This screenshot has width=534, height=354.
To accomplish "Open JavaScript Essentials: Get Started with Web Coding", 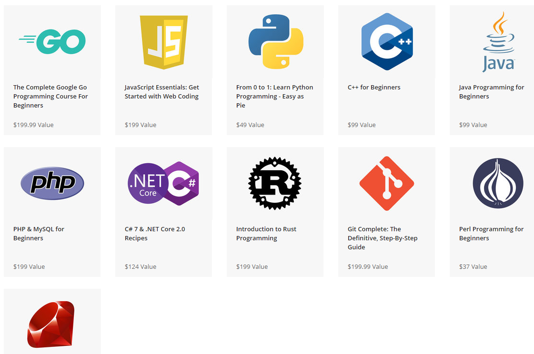I will (x=162, y=92).
